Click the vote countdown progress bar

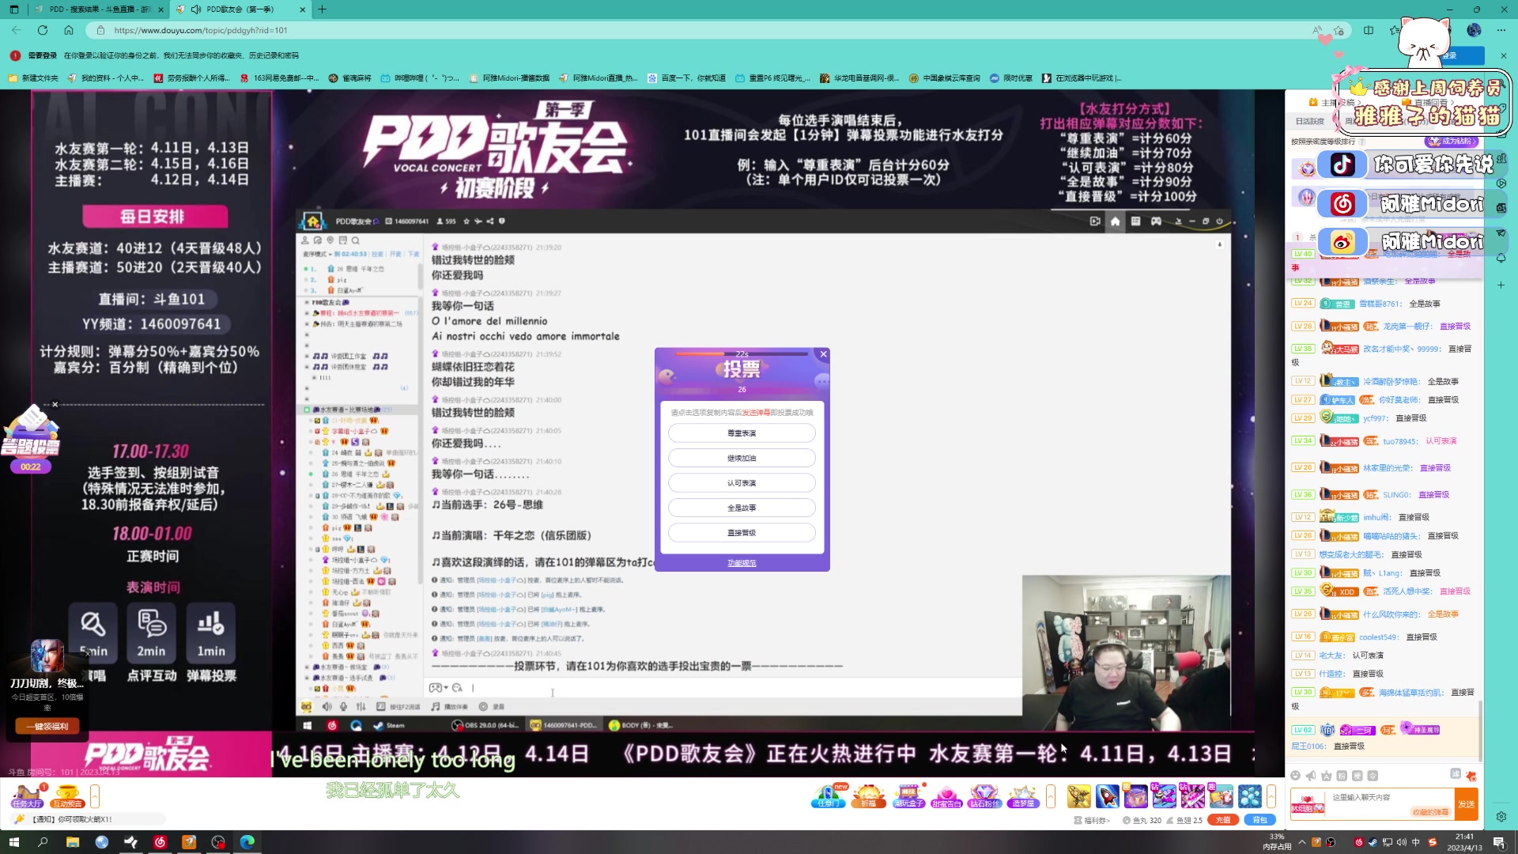coord(742,355)
